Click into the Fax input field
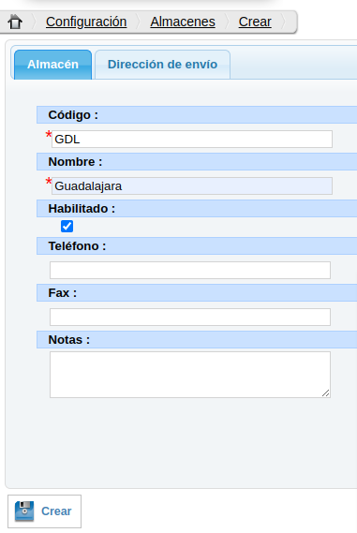The width and height of the screenshot is (357, 533). point(190,318)
